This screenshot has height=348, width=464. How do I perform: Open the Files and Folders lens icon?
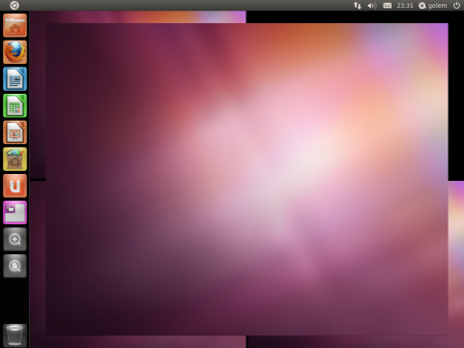coord(14,266)
